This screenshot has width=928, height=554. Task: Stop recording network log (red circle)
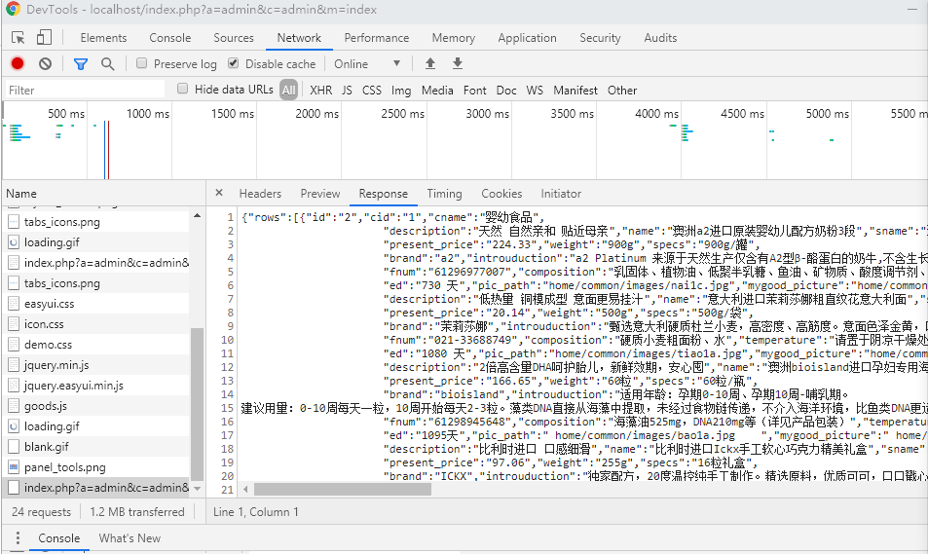[x=18, y=64]
